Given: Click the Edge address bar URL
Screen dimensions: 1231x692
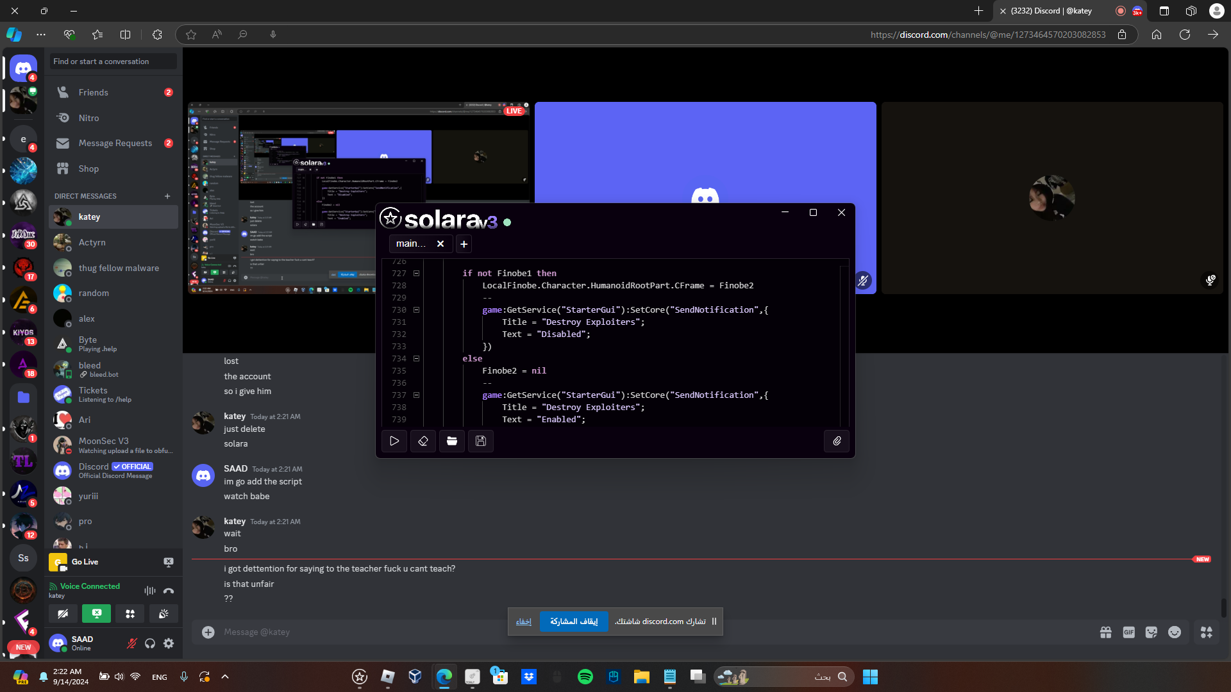Looking at the screenshot, I should click(988, 35).
